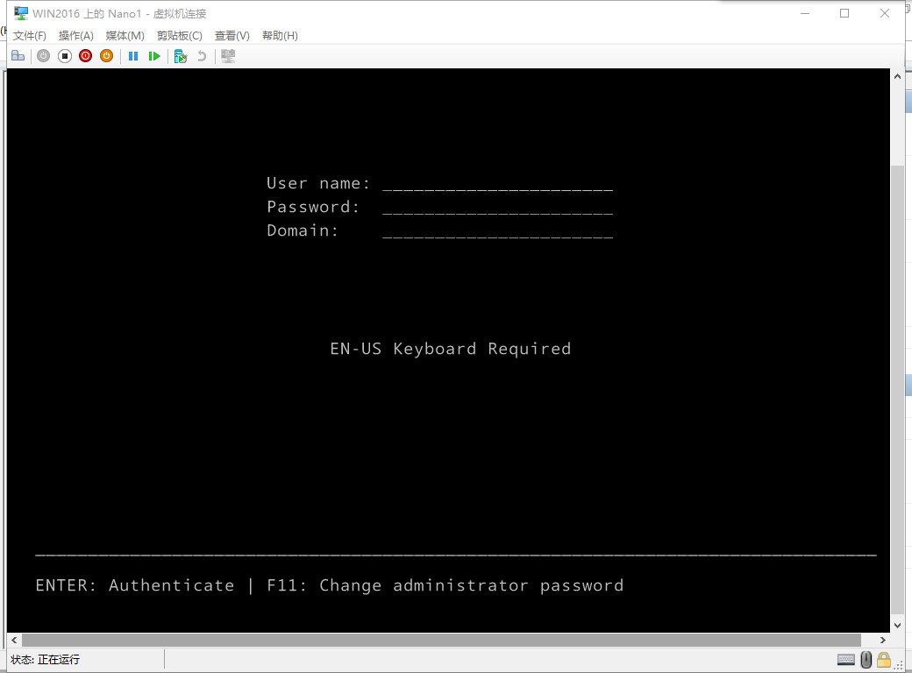This screenshot has height=673, width=912.
Task: Click the horizontal scrollbar right arrow
Action: tap(883, 640)
